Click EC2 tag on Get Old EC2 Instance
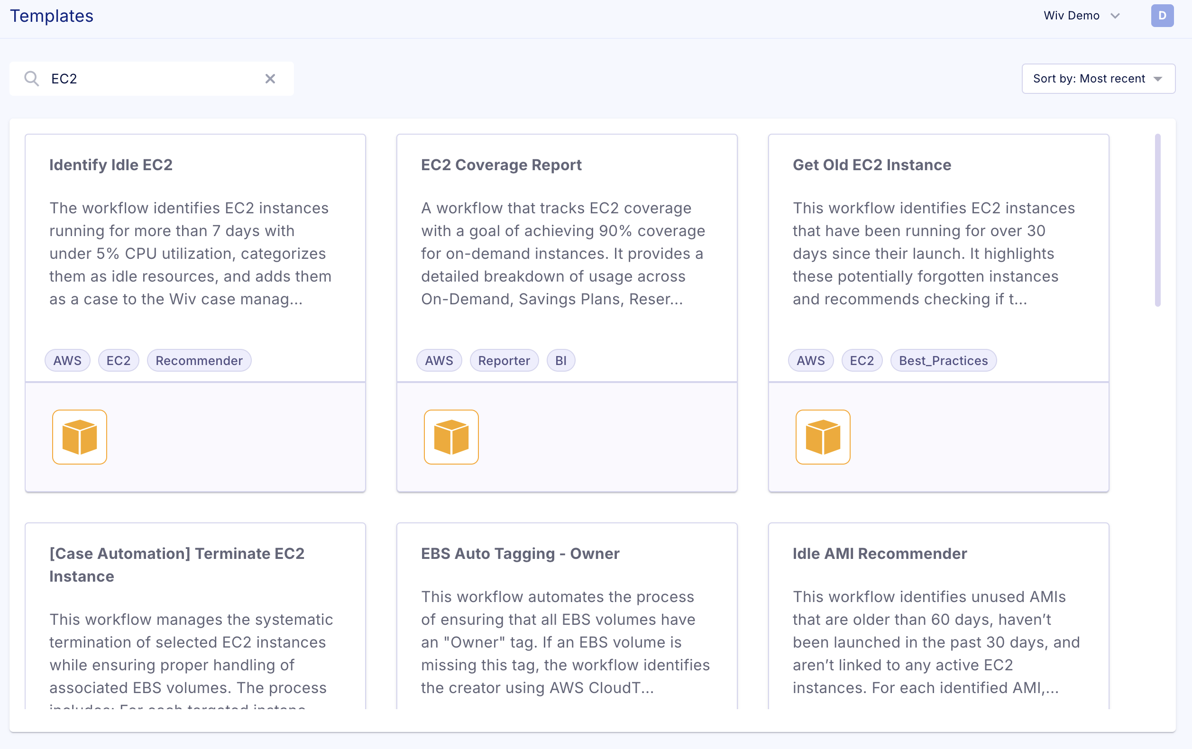 pos(862,360)
